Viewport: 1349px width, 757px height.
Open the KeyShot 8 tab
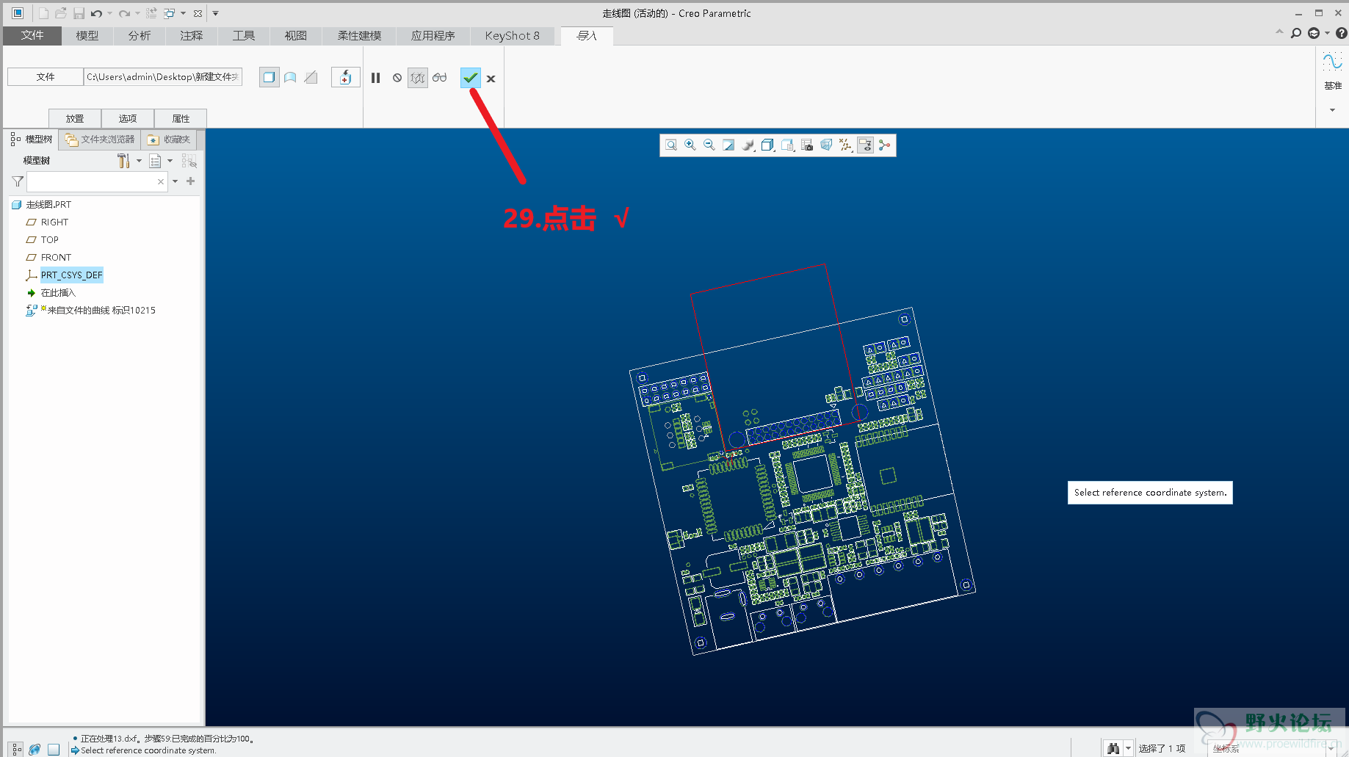[x=513, y=35]
